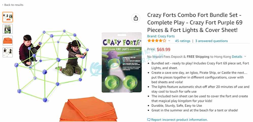The image size is (253, 122).
Task: Click Report incorrect product information
Action: [179, 120]
